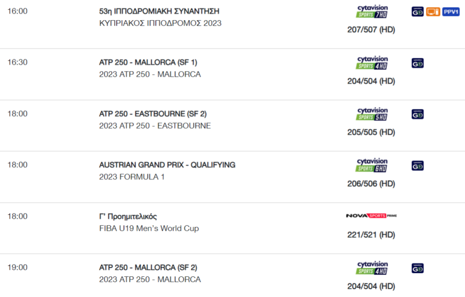Viewport: 465px width, 297px height.
Task: Open Γ' Προημιτελικός basketball event
Action: coord(128,217)
